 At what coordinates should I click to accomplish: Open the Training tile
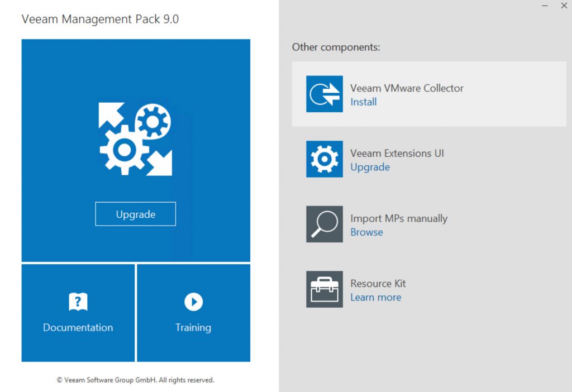coord(193,313)
